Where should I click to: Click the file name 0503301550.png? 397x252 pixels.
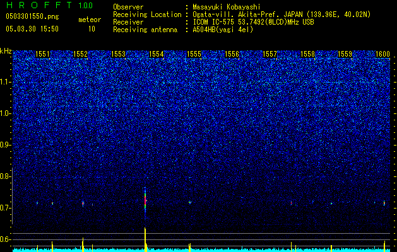[x=32, y=17]
